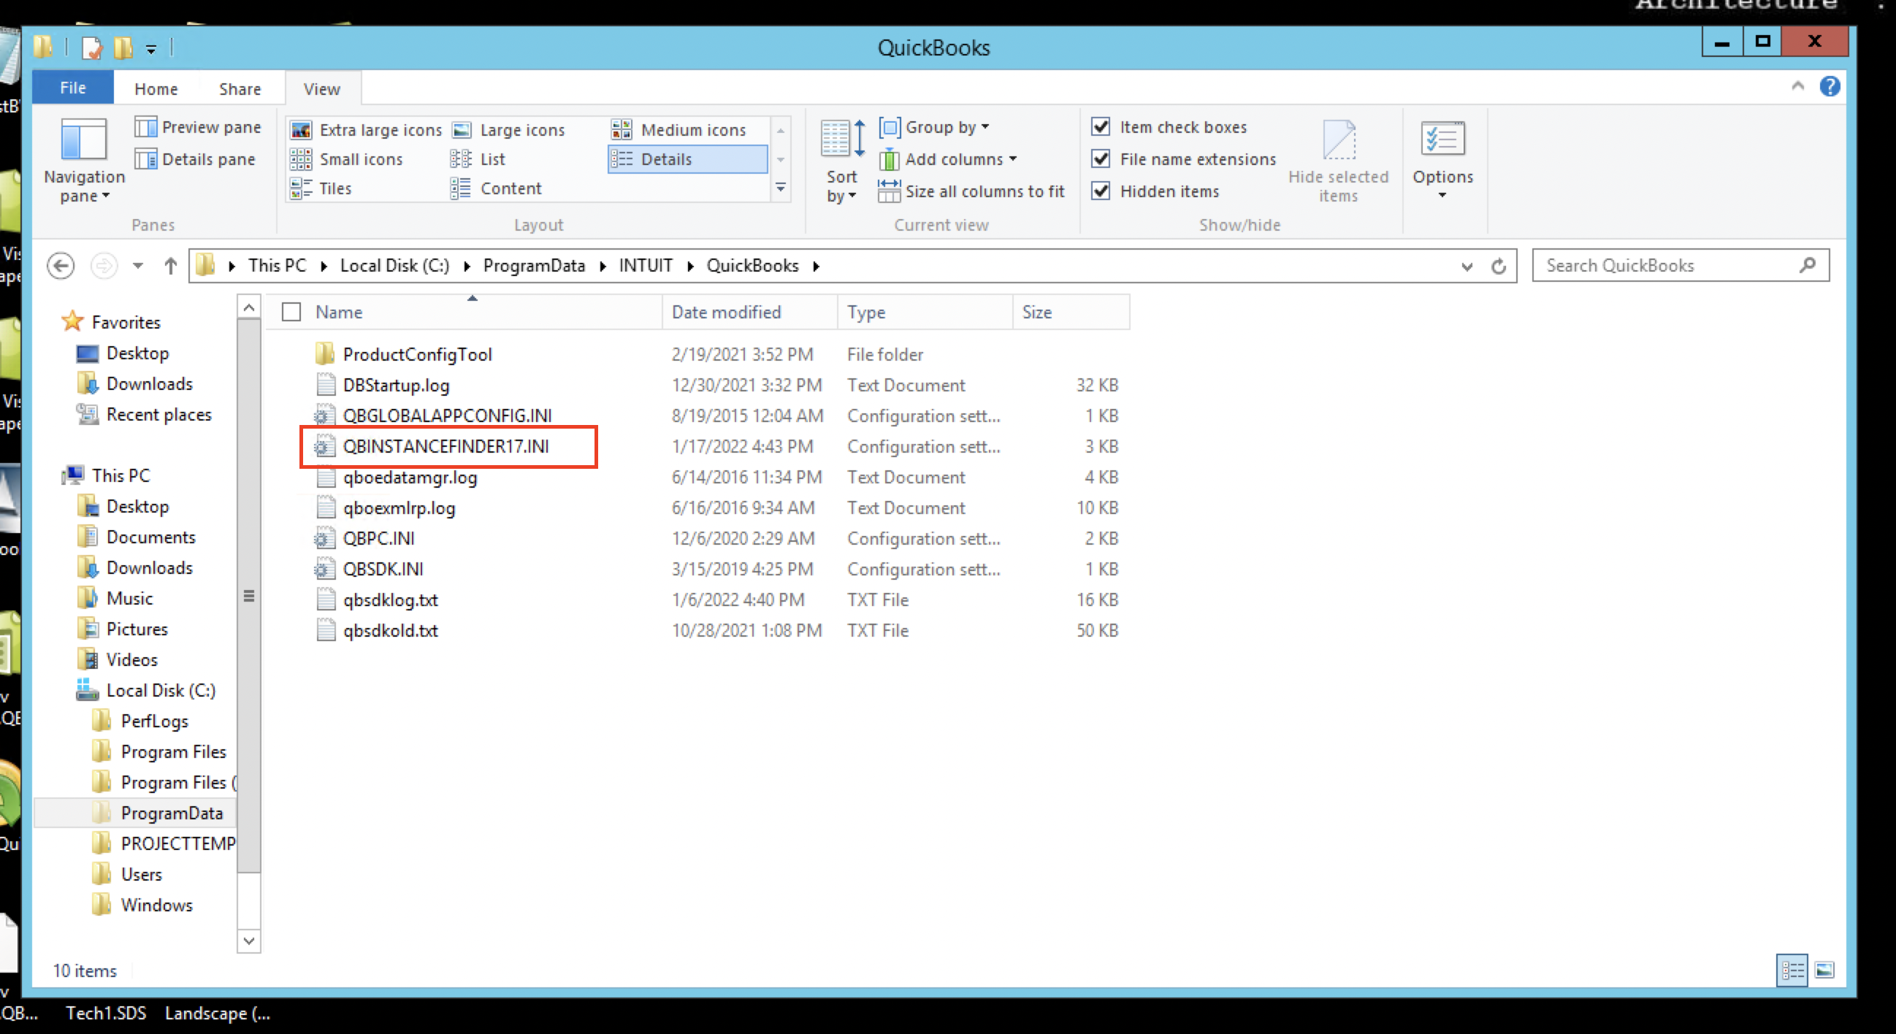Viewport: 1896px width, 1034px height.
Task: Click the Hide selected items icon
Action: click(1338, 139)
